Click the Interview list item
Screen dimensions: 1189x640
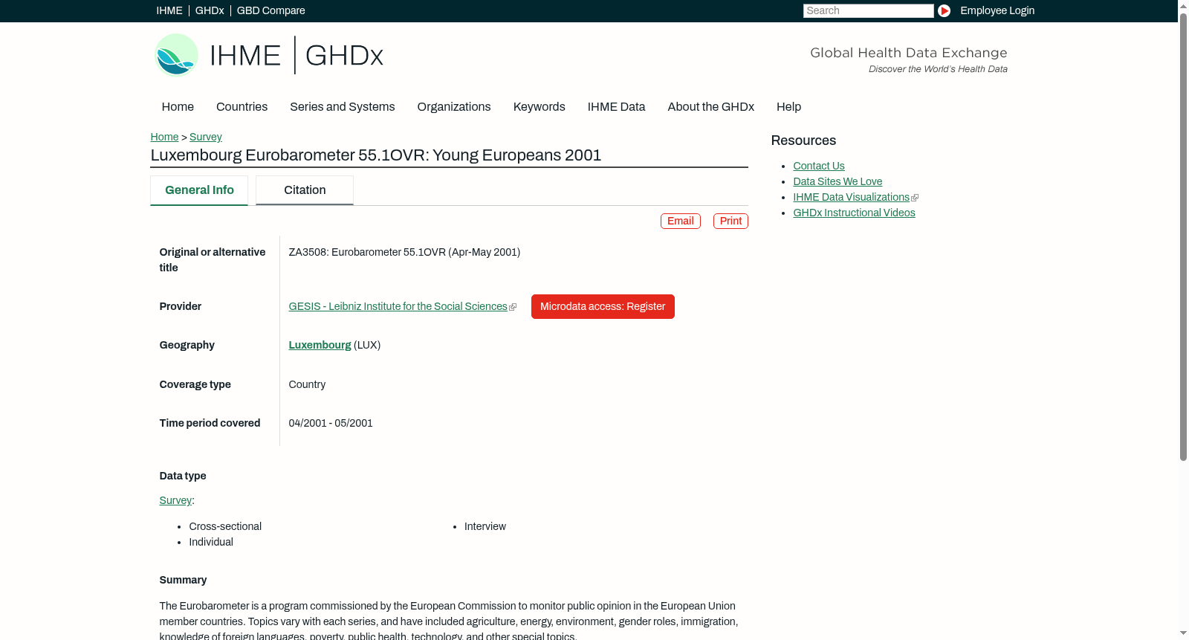pyautogui.click(x=485, y=526)
